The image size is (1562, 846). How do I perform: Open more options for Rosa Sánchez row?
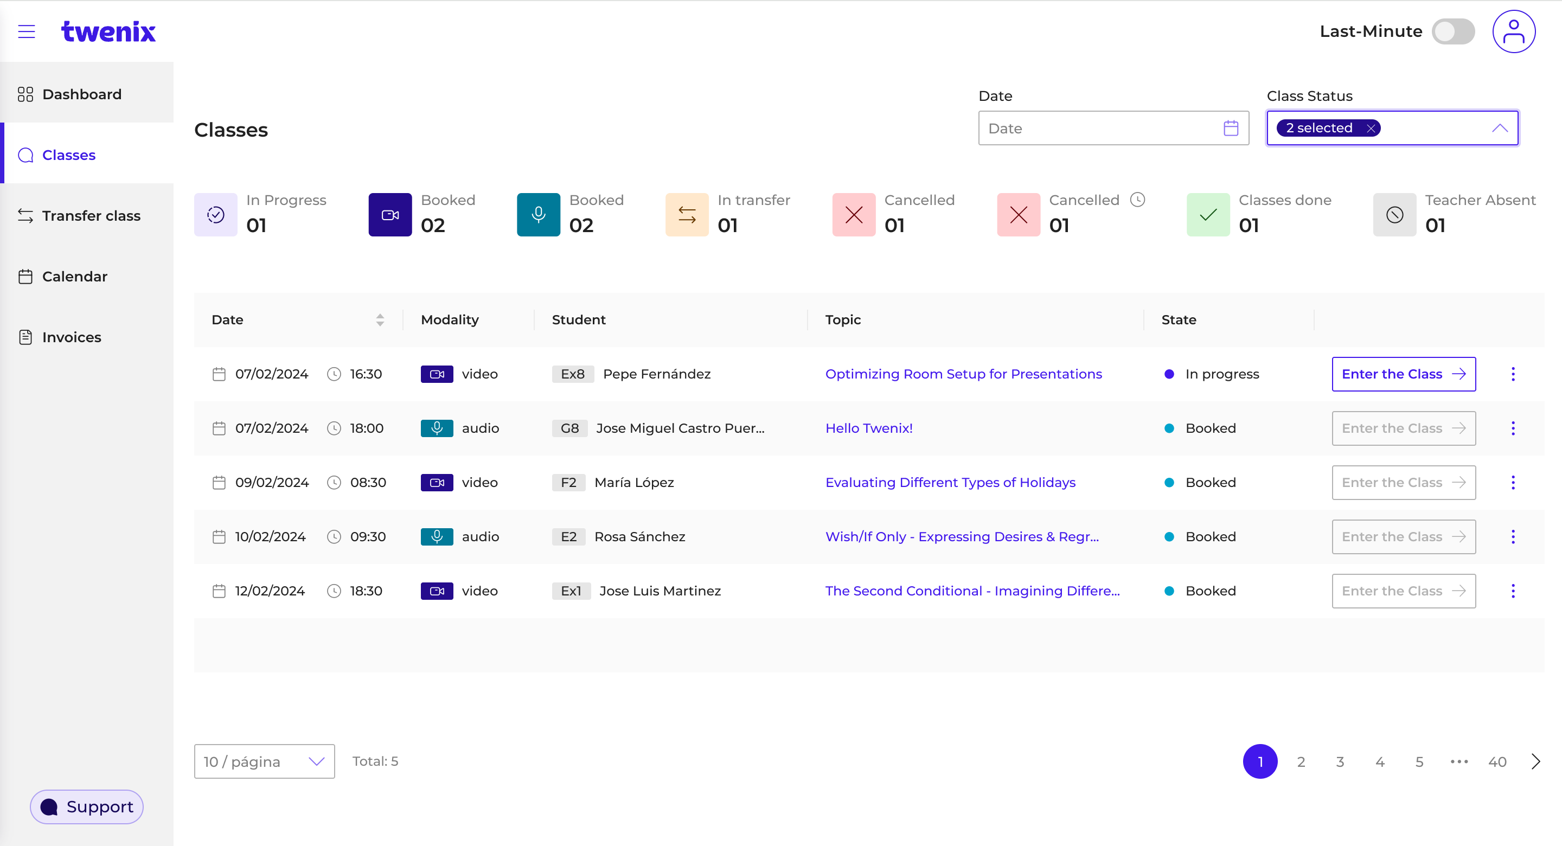(x=1513, y=536)
